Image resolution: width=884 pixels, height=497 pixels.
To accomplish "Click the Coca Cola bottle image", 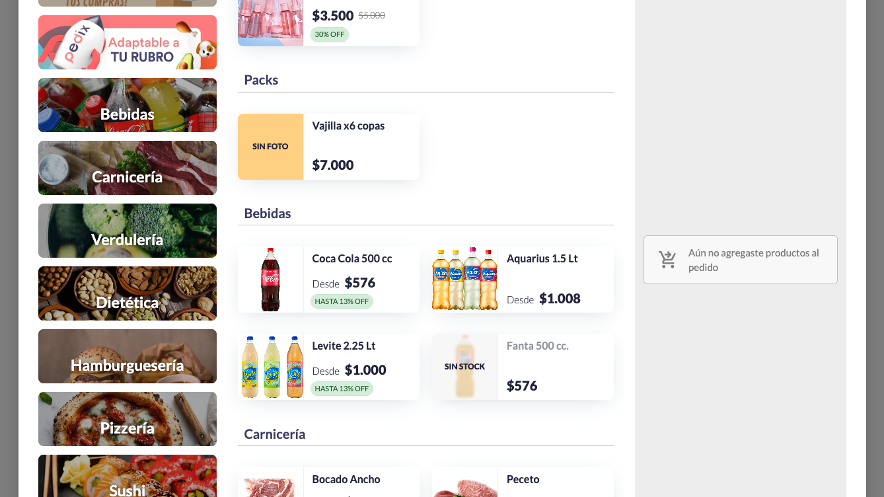I will coord(270,280).
